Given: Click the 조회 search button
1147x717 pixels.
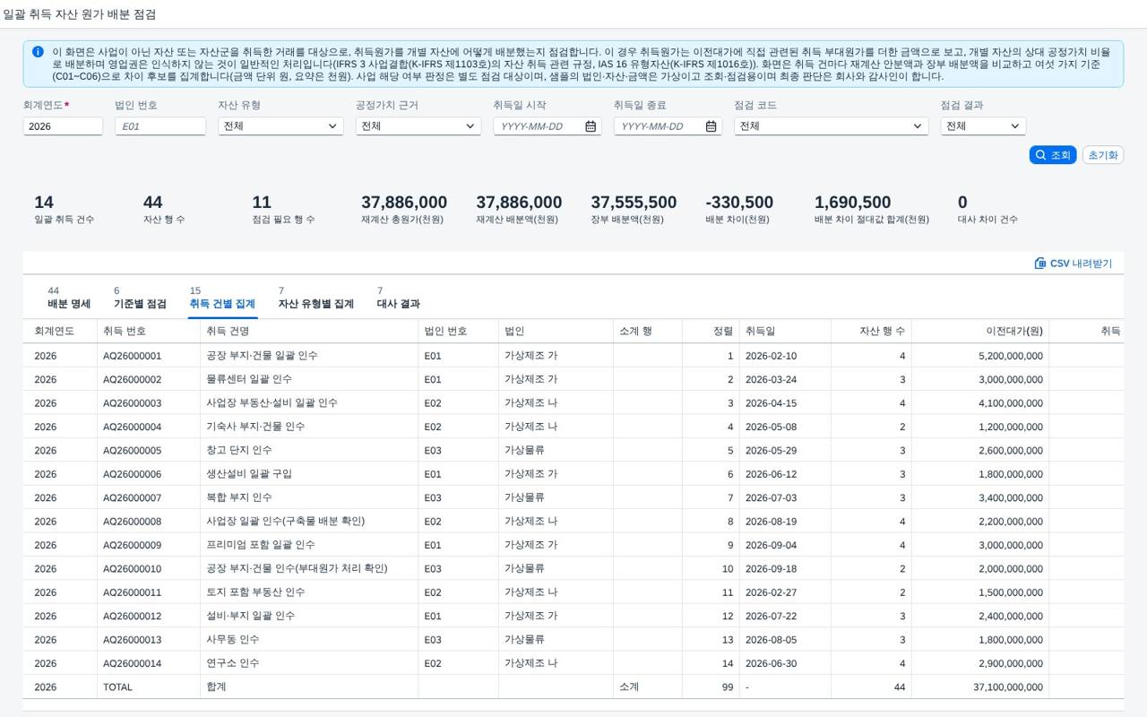Looking at the screenshot, I should [x=1053, y=155].
